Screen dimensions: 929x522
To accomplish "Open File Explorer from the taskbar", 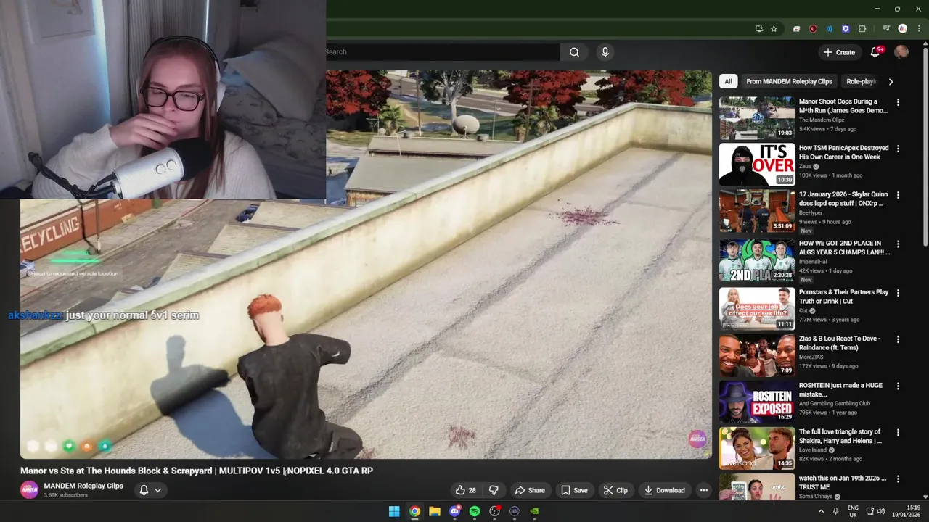I will coord(434,511).
